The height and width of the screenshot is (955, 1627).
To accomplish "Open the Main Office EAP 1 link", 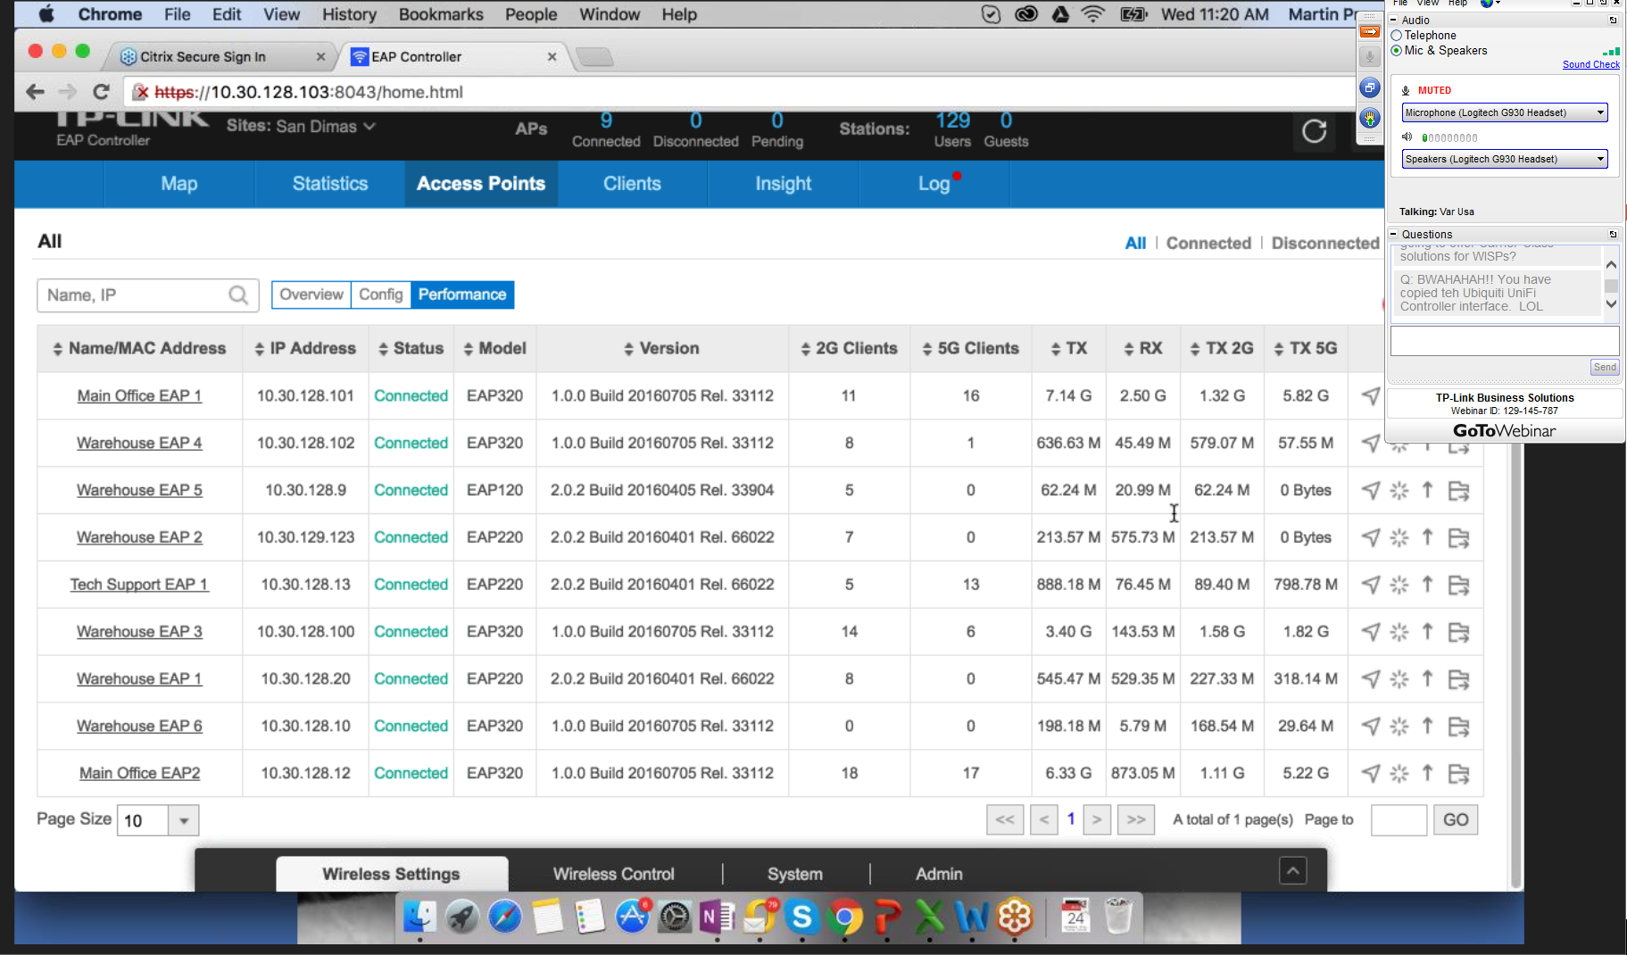I will pyautogui.click(x=139, y=395).
